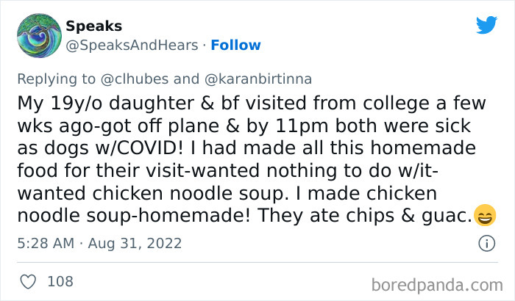Like the tweet with the heart icon
The height and width of the screenshot is (301, 515).
tap(28, 282)
